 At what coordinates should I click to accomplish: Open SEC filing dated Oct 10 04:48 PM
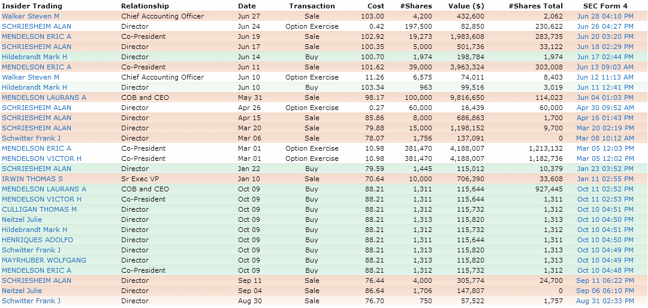tap(605, 270)
